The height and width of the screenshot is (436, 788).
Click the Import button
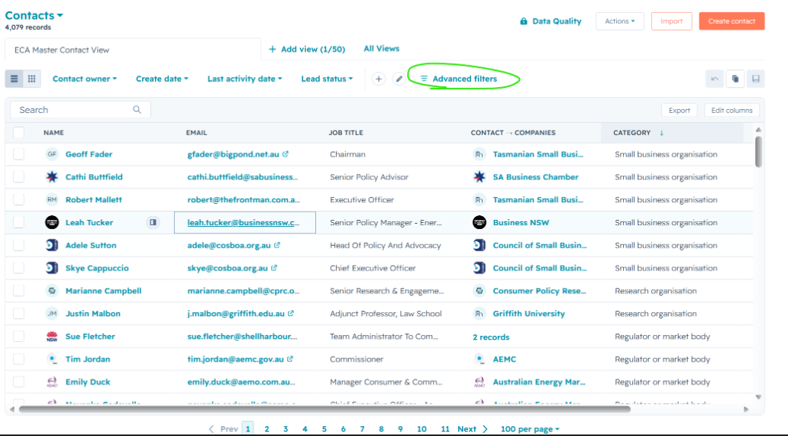point(671,21)
